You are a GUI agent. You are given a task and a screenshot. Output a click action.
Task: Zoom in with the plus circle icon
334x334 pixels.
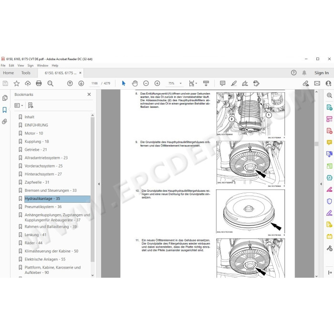coord(157,83)
